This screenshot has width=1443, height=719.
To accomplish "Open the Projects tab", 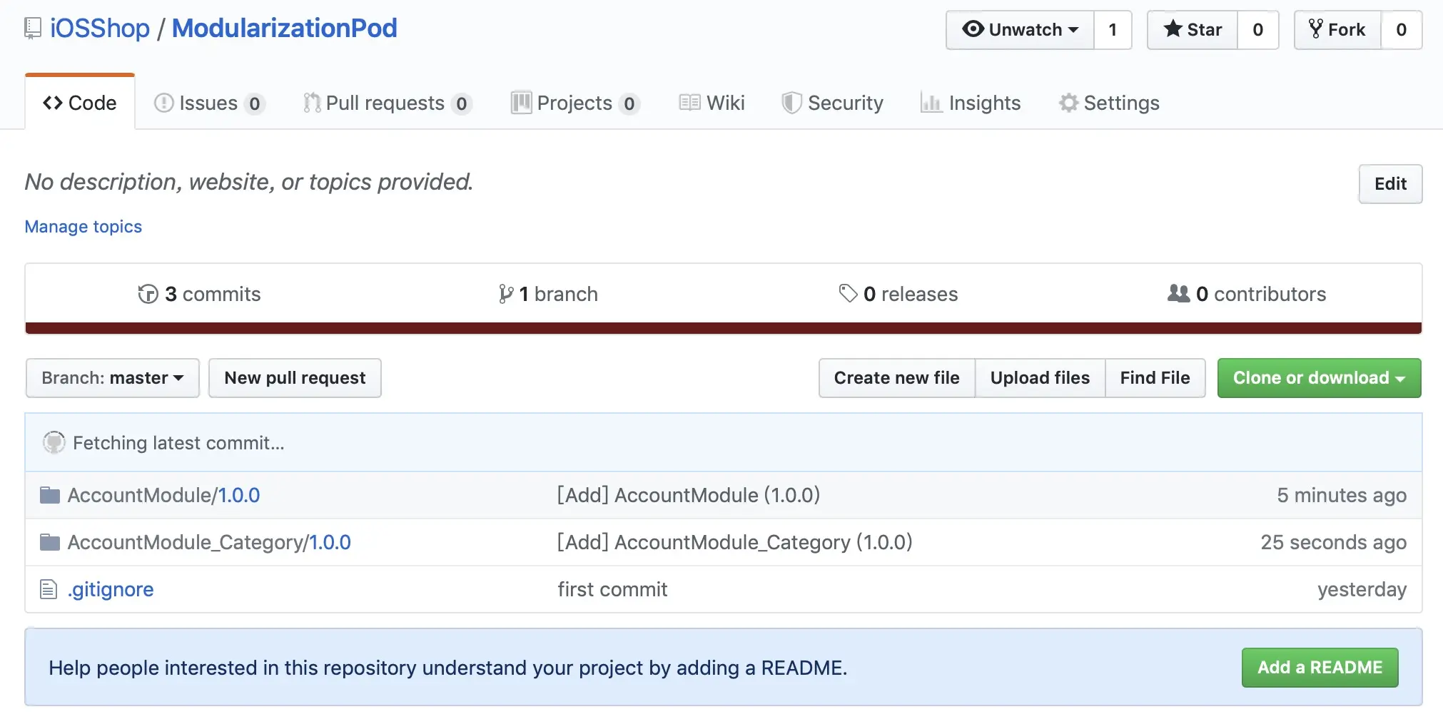I will click(575, 103).
